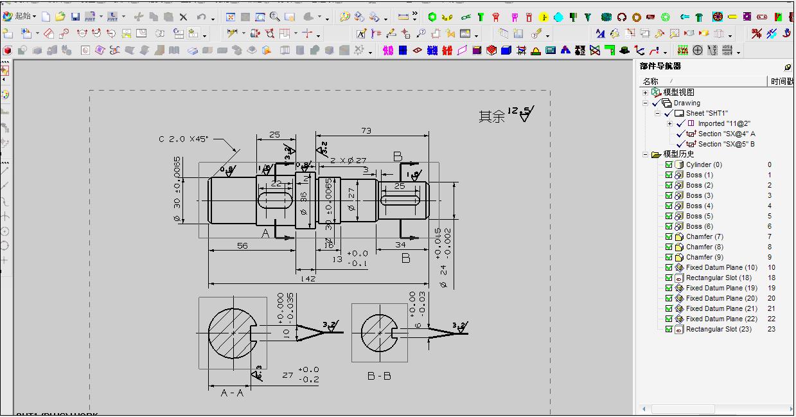Click the 名称 column header
The image size is (796, 417).
(x=651, y=81)
